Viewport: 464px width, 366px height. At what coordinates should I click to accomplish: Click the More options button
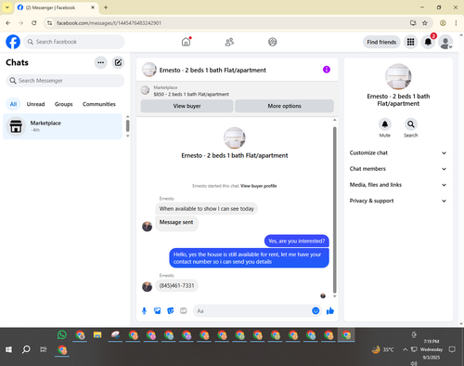(x=284, y=106)
